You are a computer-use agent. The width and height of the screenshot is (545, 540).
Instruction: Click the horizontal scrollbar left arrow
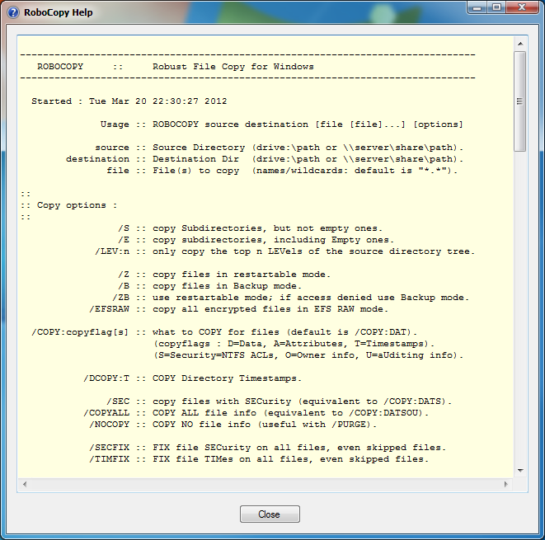pyautogui.click(x=25, y=484)
